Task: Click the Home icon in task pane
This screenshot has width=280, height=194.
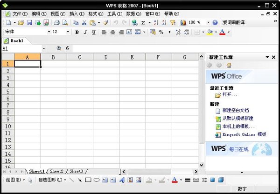Action: 229,65
